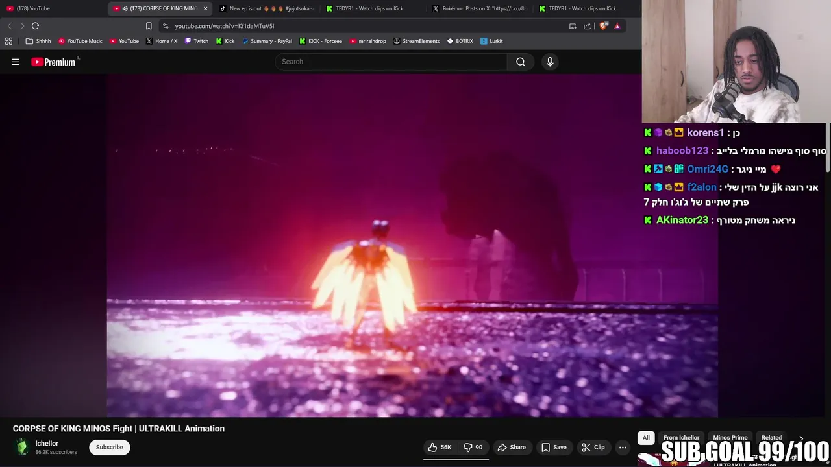Switch to first (178) YouTube tab

coord(52,8)
